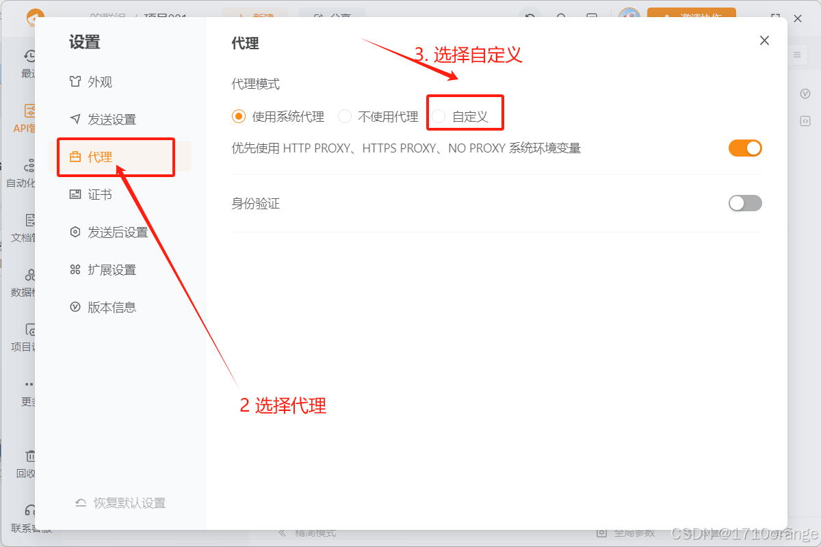Enable the 身份验证 authentication switch
This screenshot has height=547, width=821.
pyautogui.click(x=745, y=203)
